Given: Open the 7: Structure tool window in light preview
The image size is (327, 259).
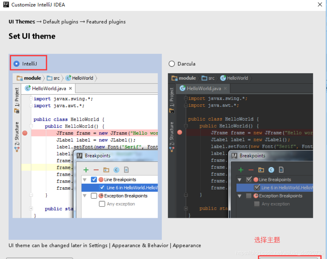Looking at the screenshot, I should tap(17, 133).
